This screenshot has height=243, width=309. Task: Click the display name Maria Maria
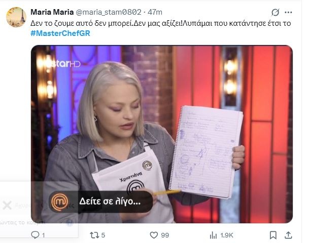click(x=52, y=12)
